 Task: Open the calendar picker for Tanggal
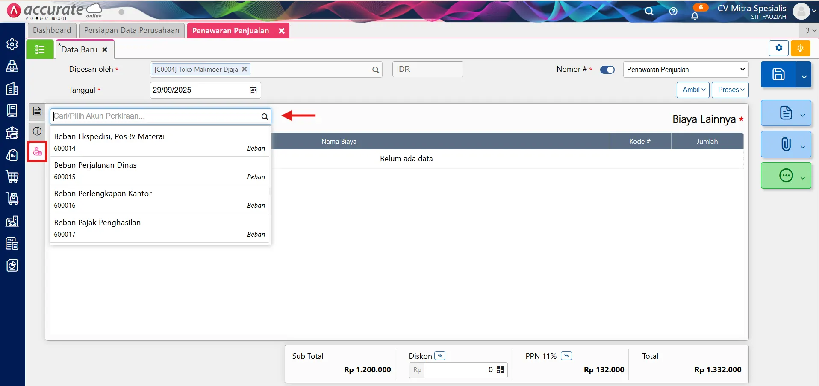[253, 90]
